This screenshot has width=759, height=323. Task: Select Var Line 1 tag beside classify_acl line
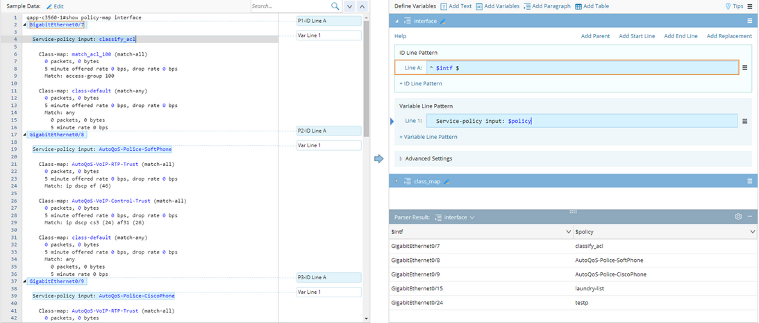[328, 35]
